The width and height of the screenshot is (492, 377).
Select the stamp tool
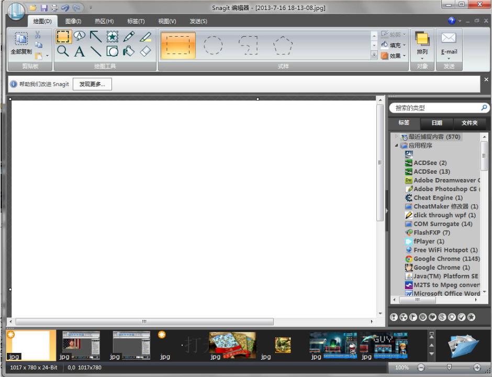click(x=111, y=36)
